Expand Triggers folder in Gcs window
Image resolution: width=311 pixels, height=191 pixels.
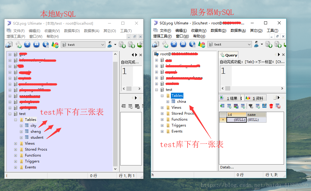pyautogui.click(x=162, y=126)
